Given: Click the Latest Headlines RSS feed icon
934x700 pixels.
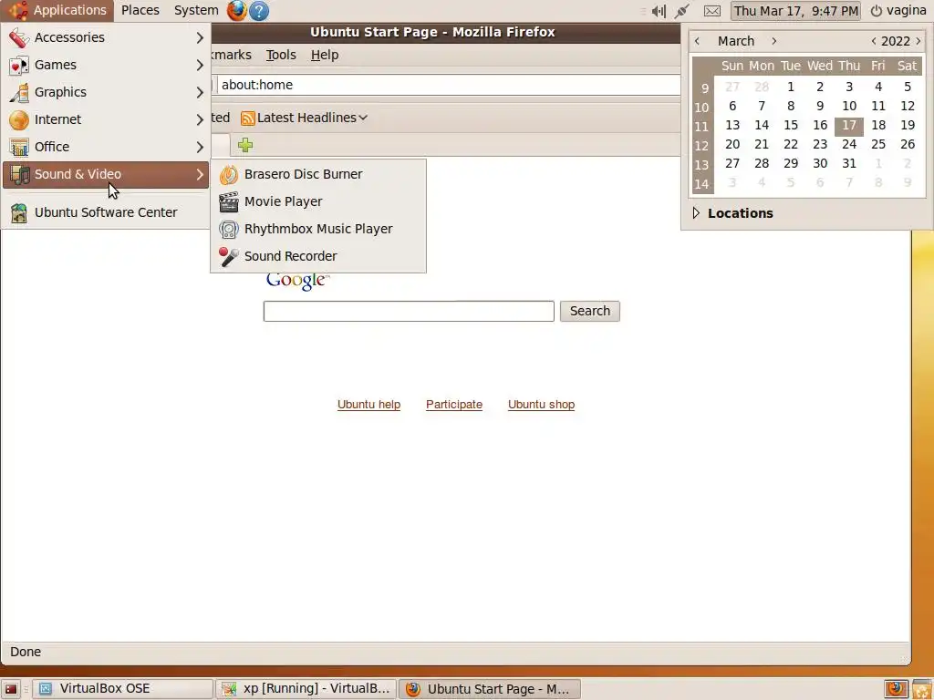Looking at the screenshot, I should pos(248,118).
